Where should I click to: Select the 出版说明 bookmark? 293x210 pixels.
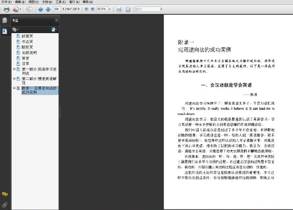click(29, 53)
